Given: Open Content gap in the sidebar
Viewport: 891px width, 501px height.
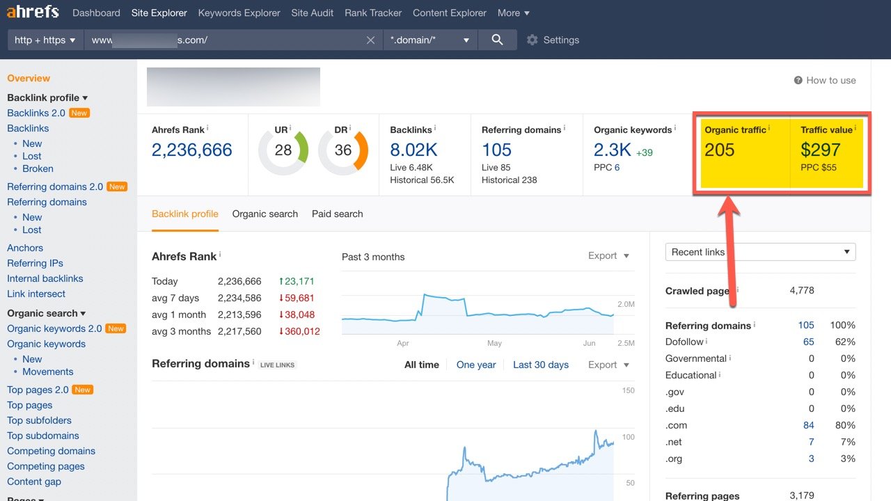Looking at the screenshot, I should point(34,482).
